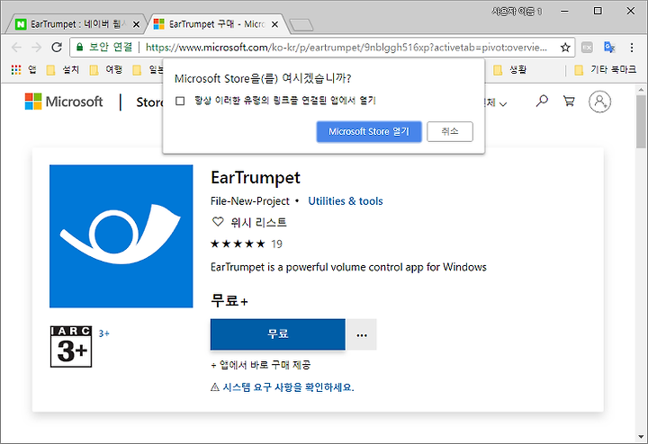Click the scrollbar down arrow
Viewport: 648px width, 444px height.
641,437
